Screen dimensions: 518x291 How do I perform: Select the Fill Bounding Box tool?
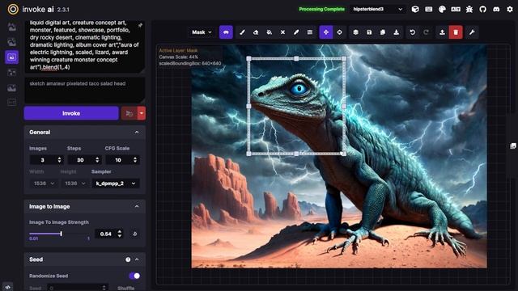[x=270, y=32]
